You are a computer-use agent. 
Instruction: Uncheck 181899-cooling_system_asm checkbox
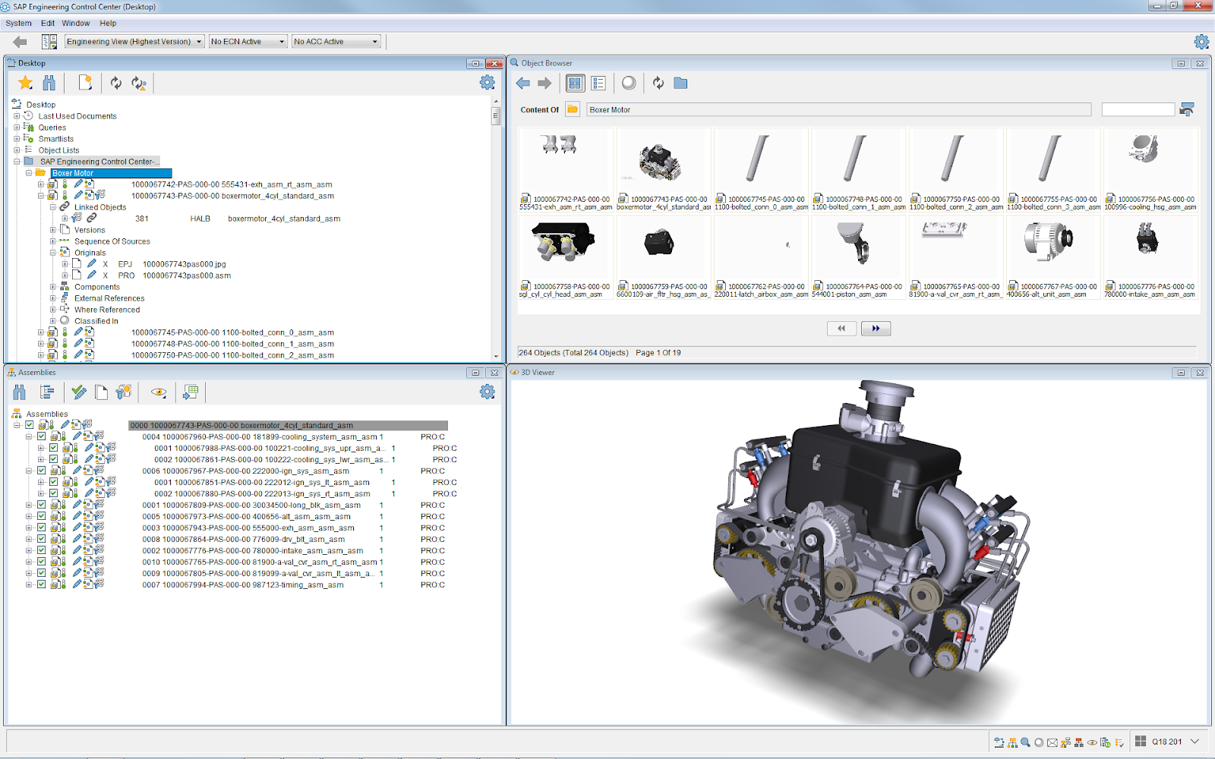(42, 436)
